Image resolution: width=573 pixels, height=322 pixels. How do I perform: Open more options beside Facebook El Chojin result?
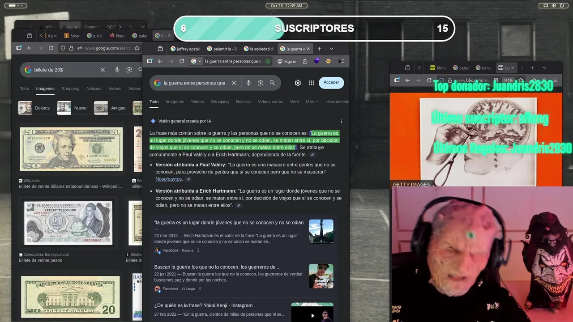pos(200,289)
